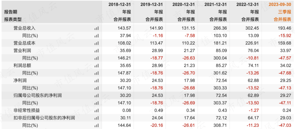Image resolution: width=295 pixels, height=129 pixels.
Task: Click the 报告期 header label
Action: coord(10,12)
